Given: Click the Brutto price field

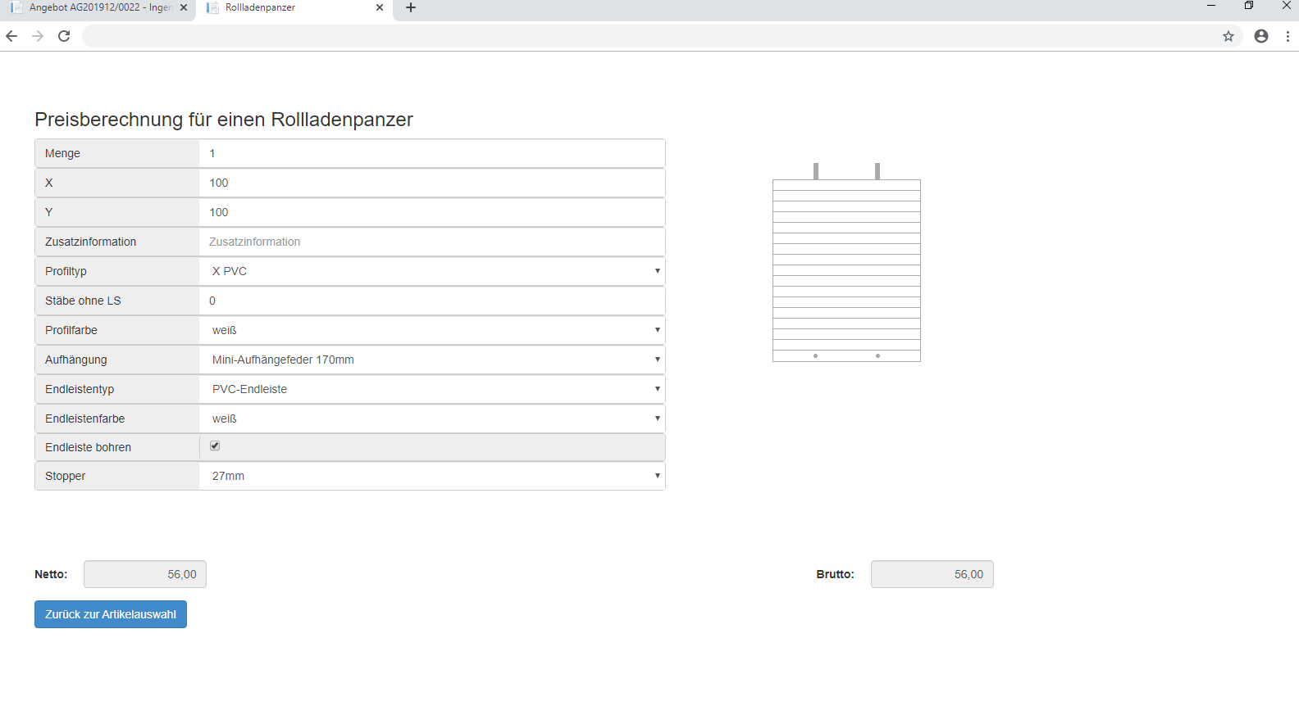Looking at the screenshot, I should coord(932,574).
